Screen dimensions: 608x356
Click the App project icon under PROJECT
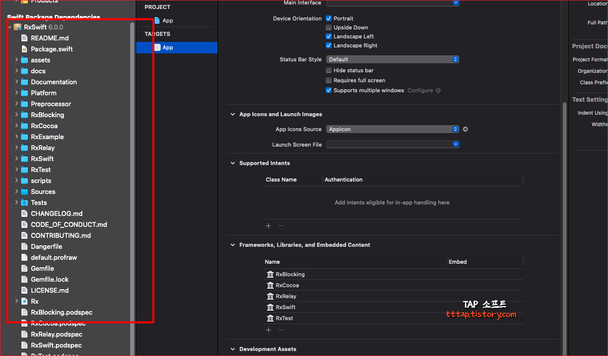pyautogui.click(x=157, y=20)
